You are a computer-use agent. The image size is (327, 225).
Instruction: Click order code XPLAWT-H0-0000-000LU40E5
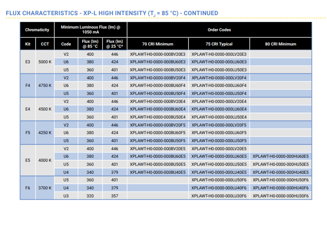tap(219, 172)
